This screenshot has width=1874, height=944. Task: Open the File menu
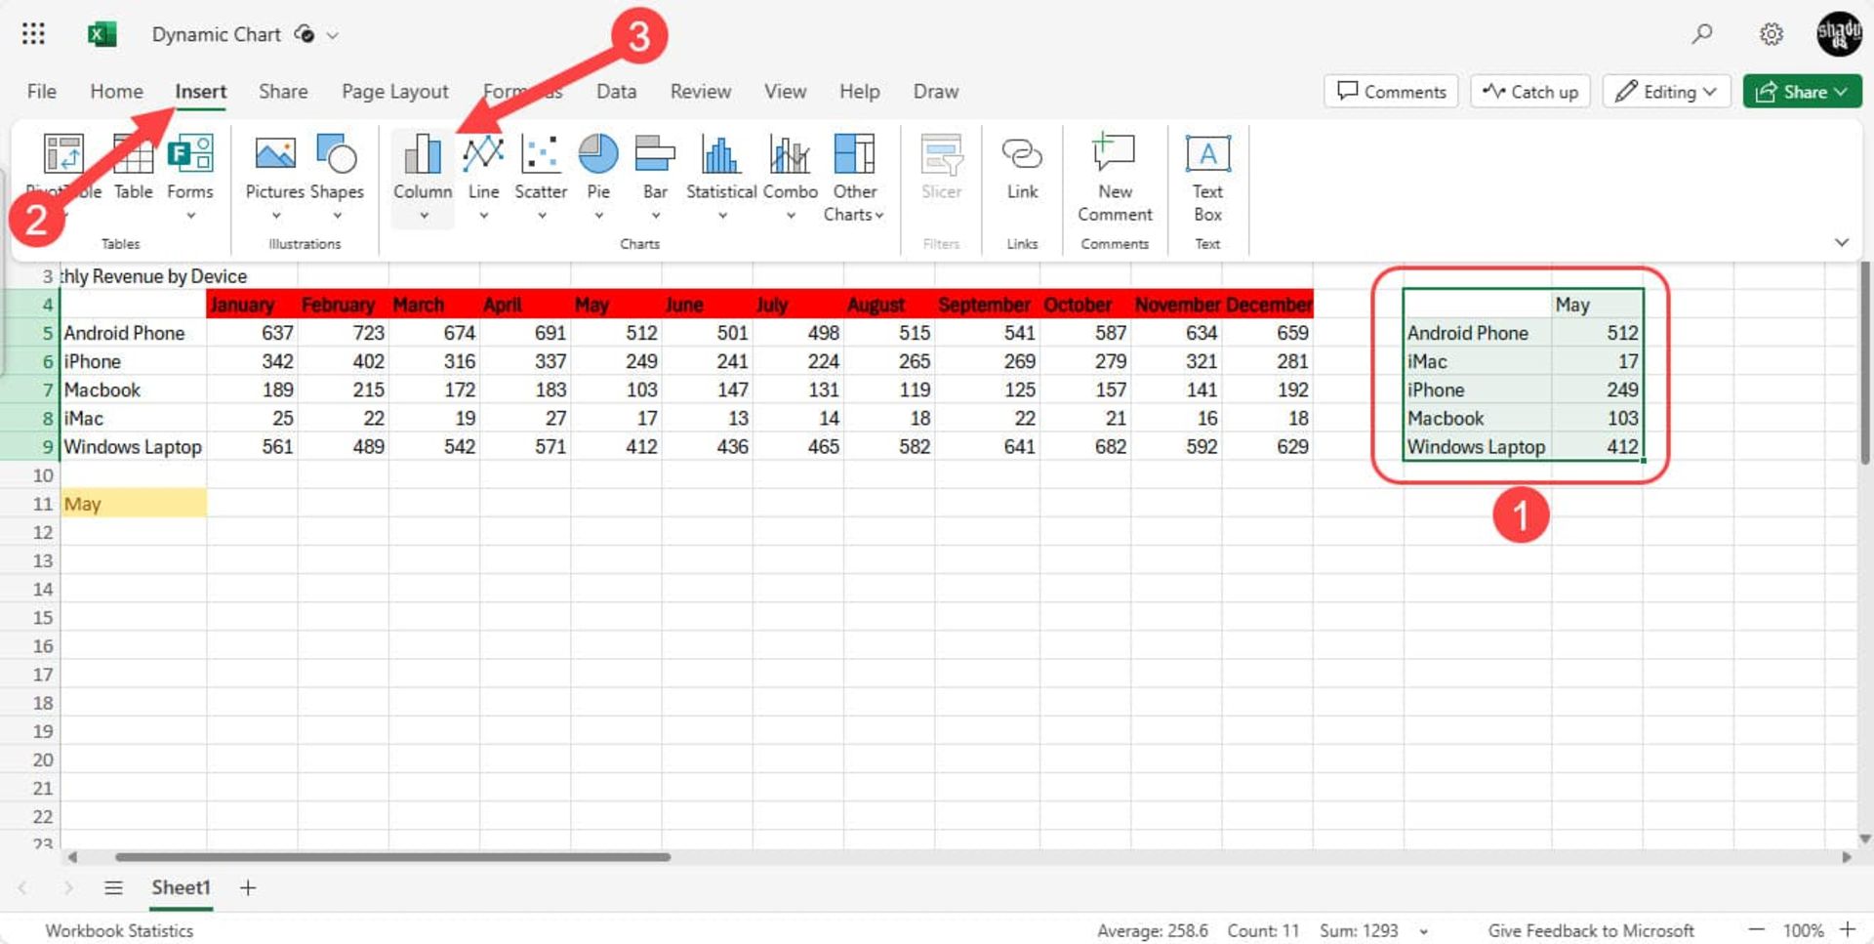coord(41,91)
